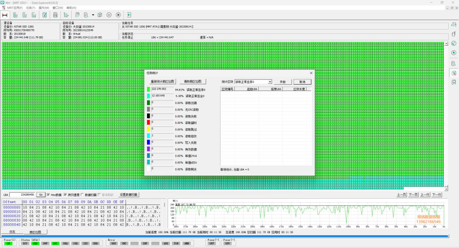Click the bar-chart document toolbar icon

34,15
